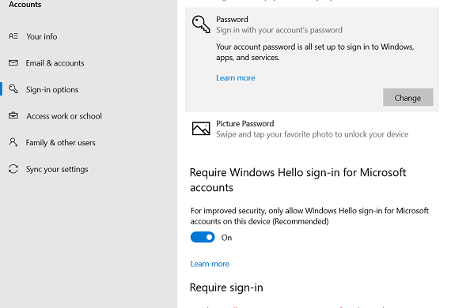Open Email & accounts settings page

(x=55, y=63)
